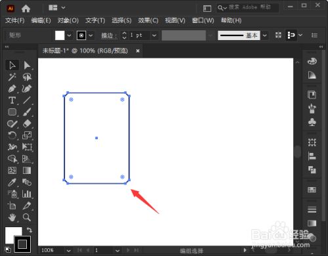Open the 编辑(E) menu
The image size is (328, 256).
(x=41, y=20)
